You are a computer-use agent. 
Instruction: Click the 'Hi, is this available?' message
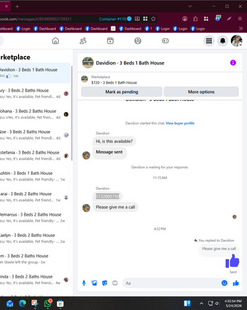tap(114, 141)
